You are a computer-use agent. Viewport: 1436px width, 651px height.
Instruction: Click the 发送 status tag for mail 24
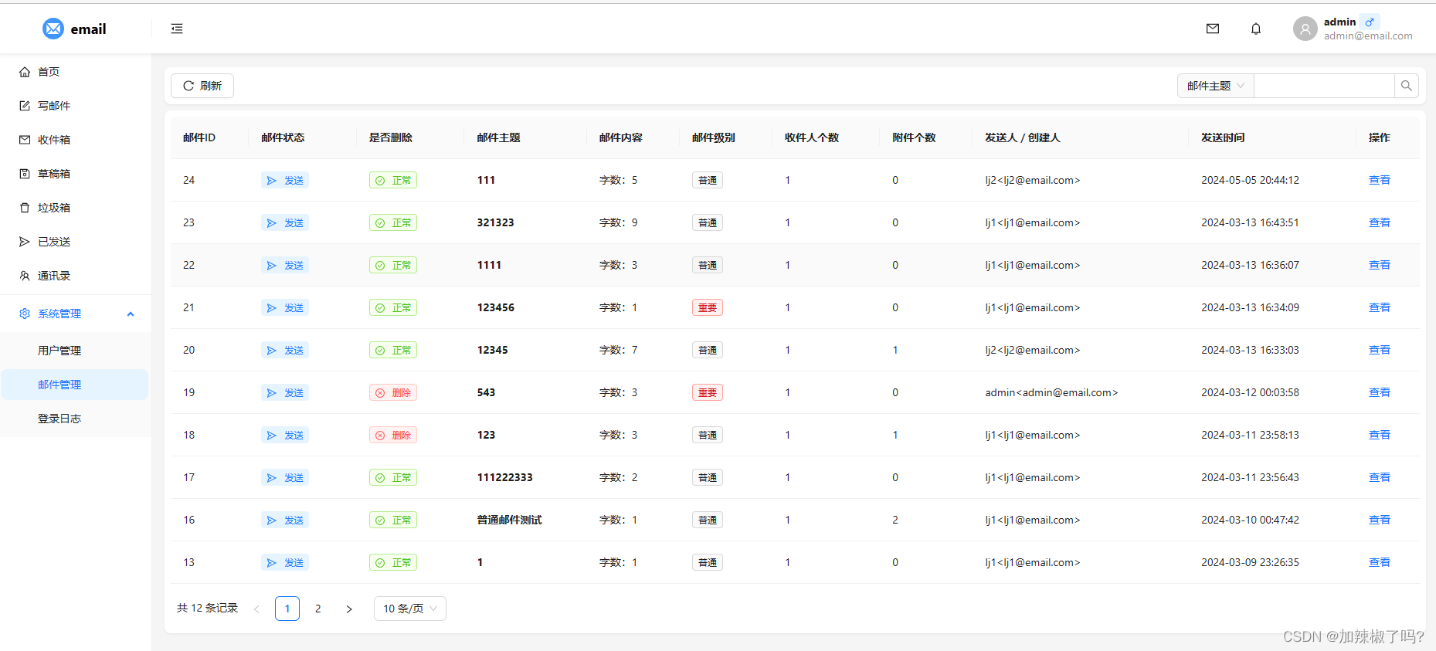pos(285,180)
